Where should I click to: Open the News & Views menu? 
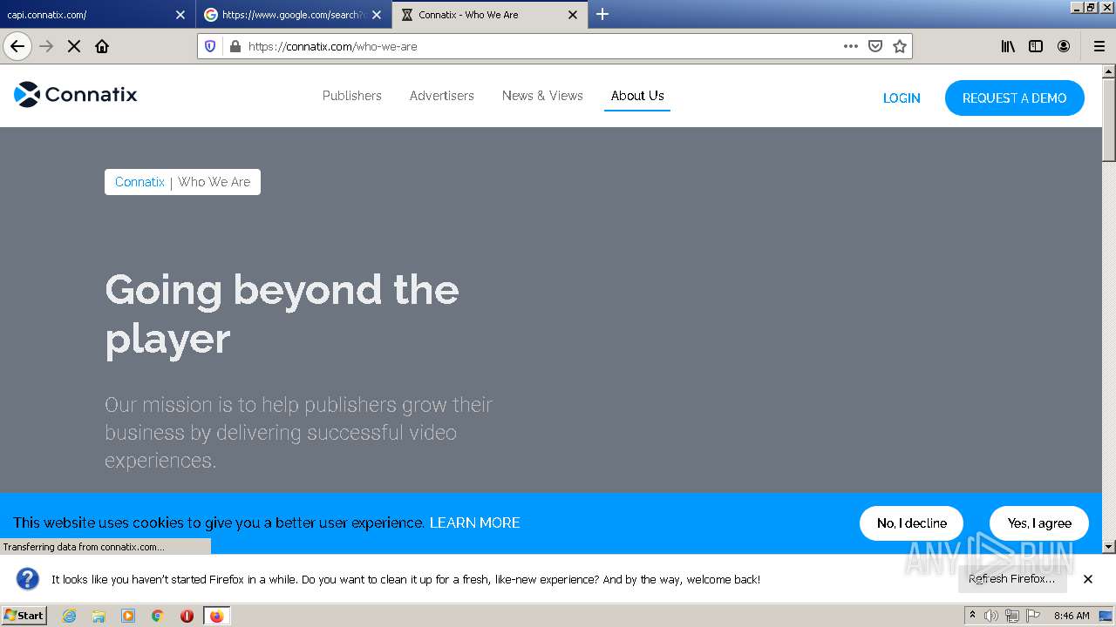point(542,96)
